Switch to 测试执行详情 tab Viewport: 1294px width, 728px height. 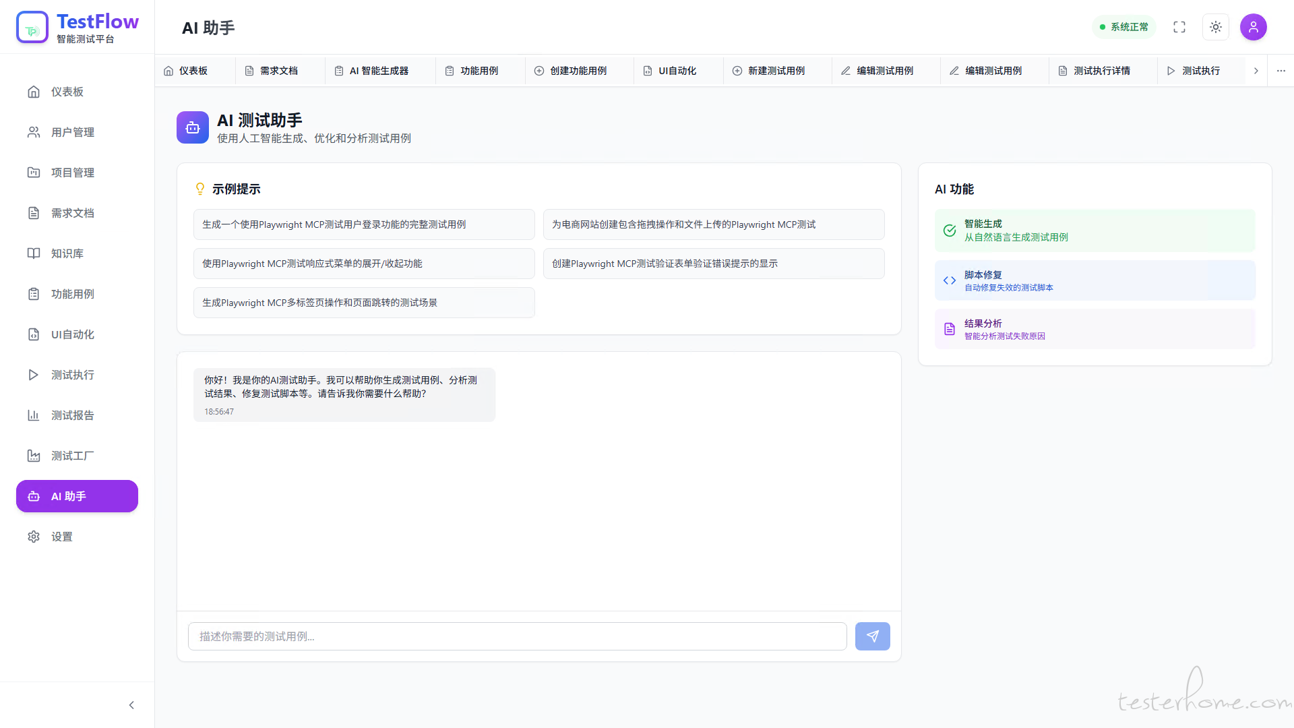click(1101, 71)
